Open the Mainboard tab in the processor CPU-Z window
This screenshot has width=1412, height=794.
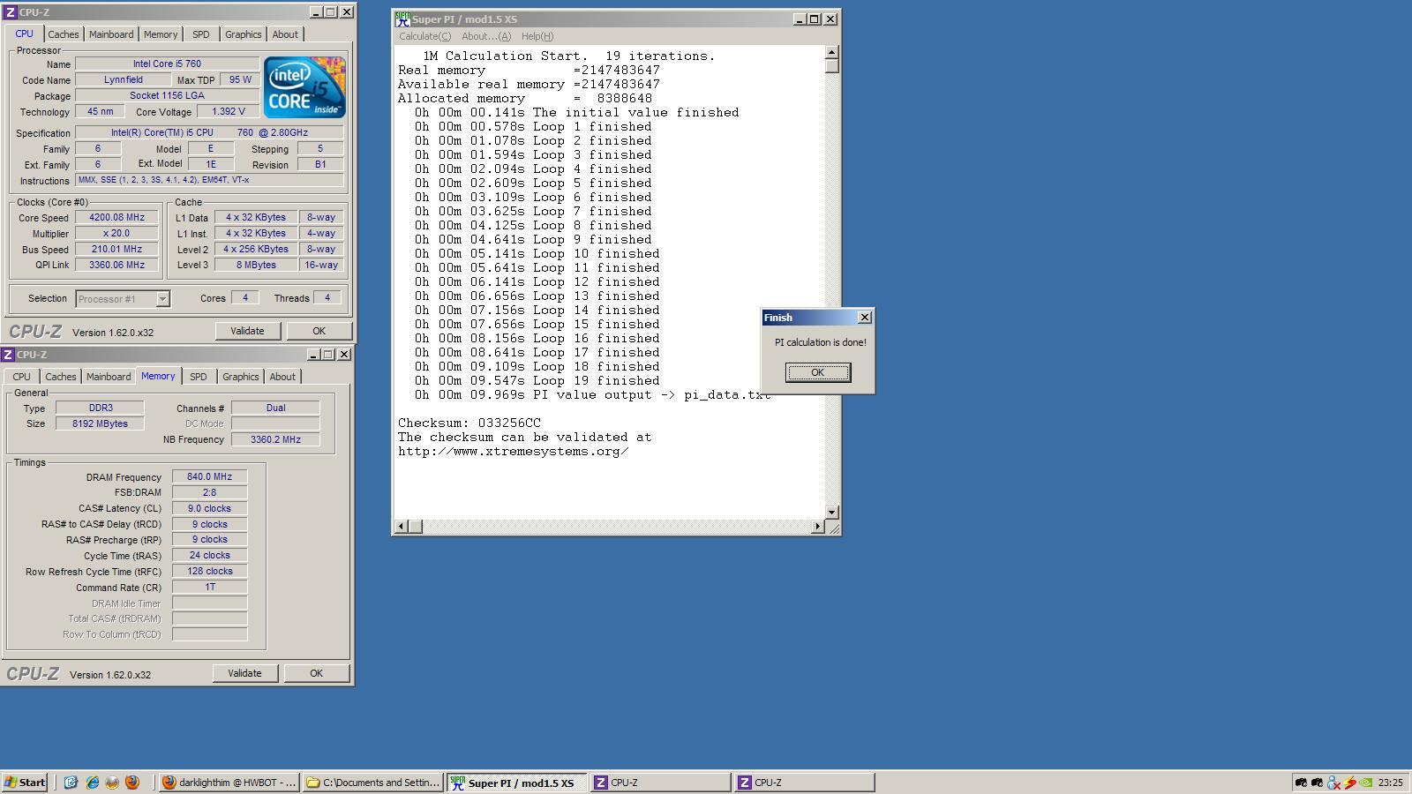click(x=111, y=34)
